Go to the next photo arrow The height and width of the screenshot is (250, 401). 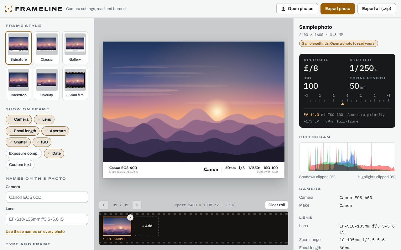pos(137,205)
